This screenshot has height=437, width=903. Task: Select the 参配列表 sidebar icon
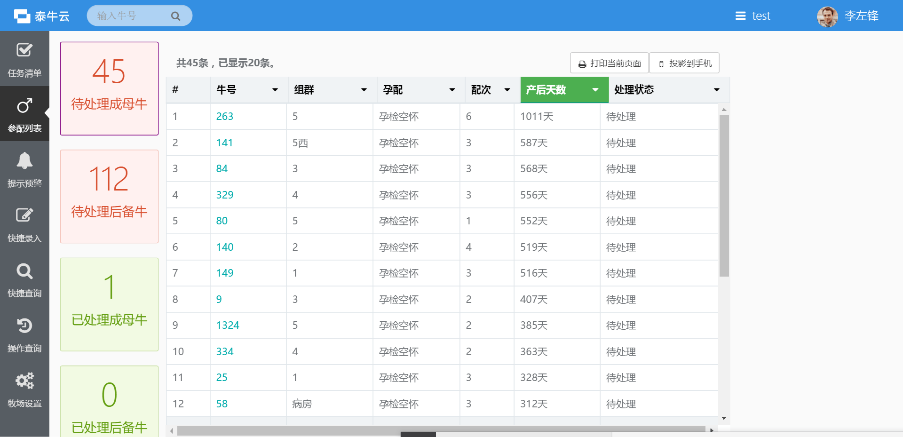pyautogui.click(x=24, y=106)
